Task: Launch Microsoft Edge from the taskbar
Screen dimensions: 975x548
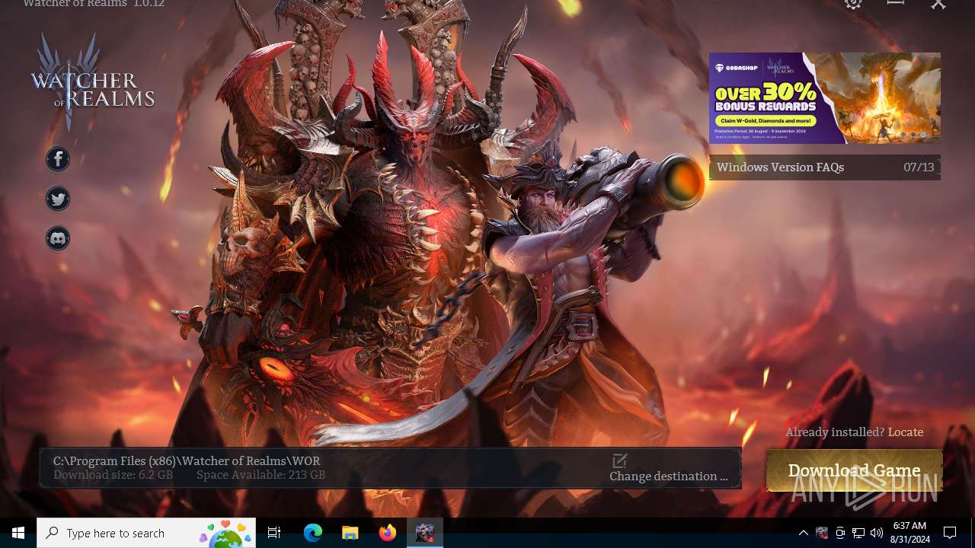Action: 313,533
